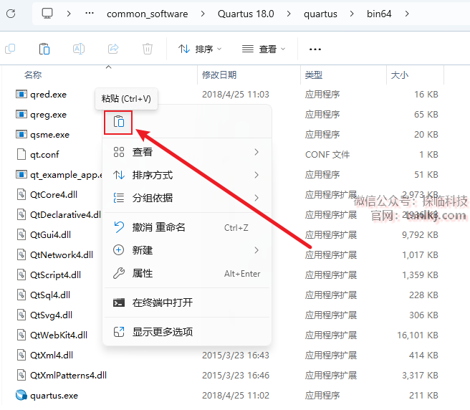The height and width of the screenshot is (410, 470).
Task: Click the QtSvg4.dll file name
Action: [x=52, y=315]
